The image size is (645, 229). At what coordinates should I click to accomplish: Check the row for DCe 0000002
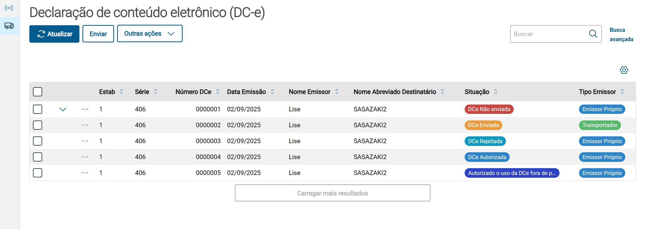(38, 125)
